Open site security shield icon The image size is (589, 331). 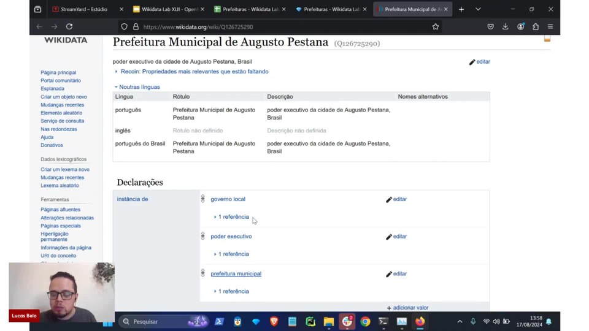[x=124, y=26]
